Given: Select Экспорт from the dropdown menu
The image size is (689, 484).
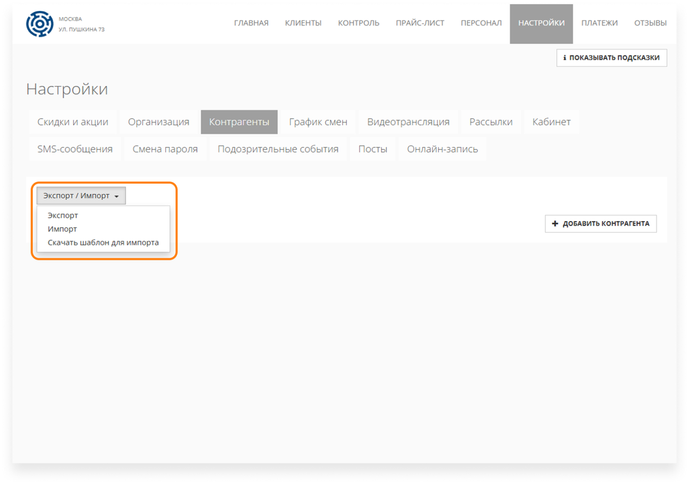Looking at the screenshot, I should 63,216.
